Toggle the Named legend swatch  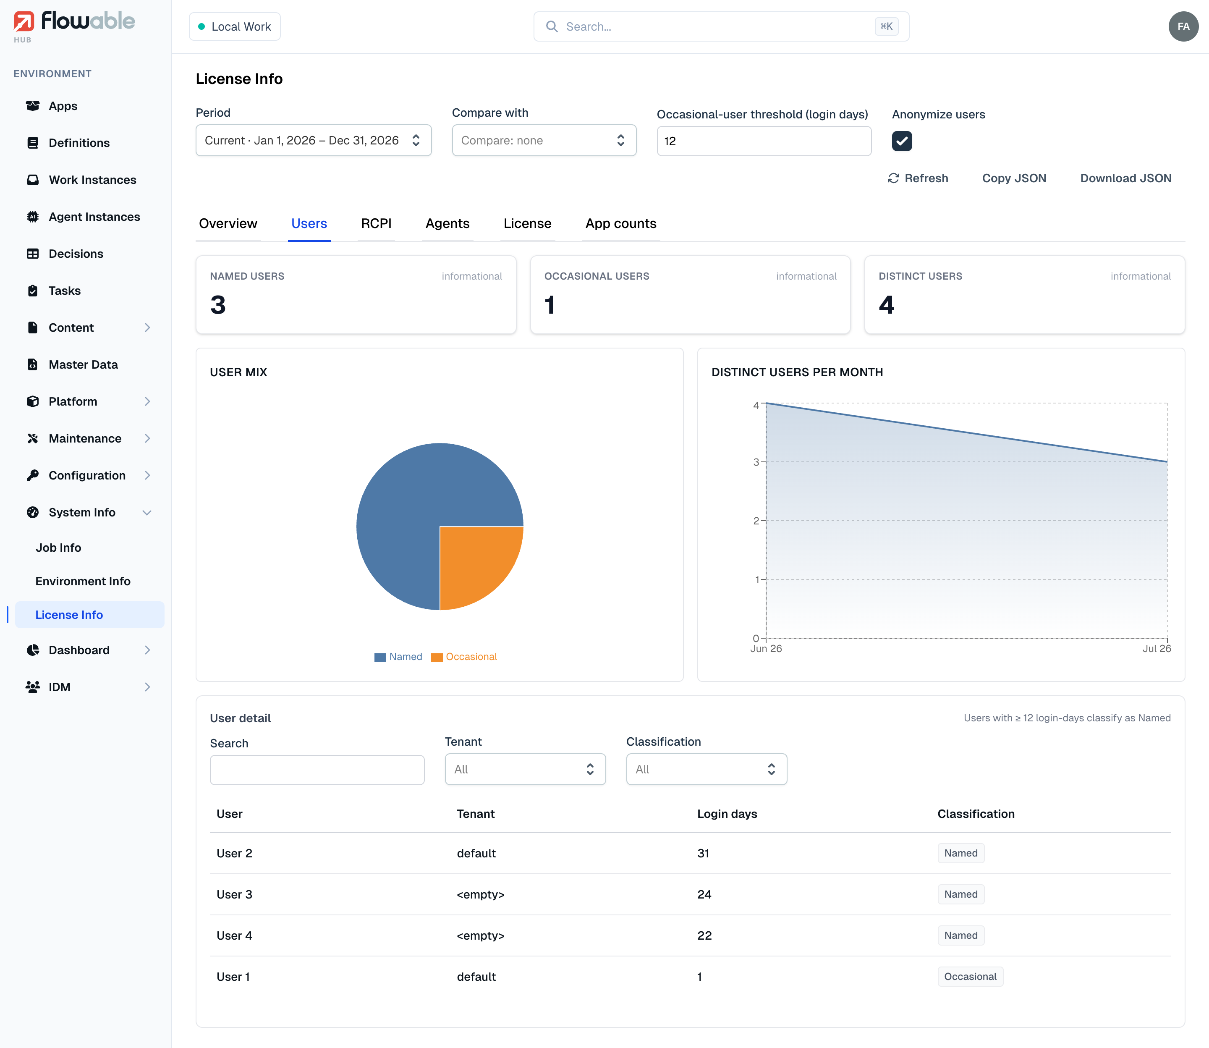tap(380, 658)
